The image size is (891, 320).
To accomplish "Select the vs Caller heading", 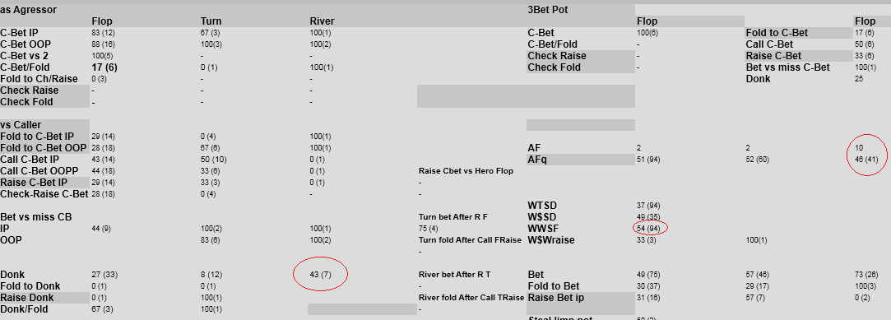I will pos(21,124).
